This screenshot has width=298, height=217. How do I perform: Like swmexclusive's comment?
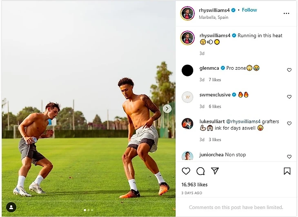(289, 97)
